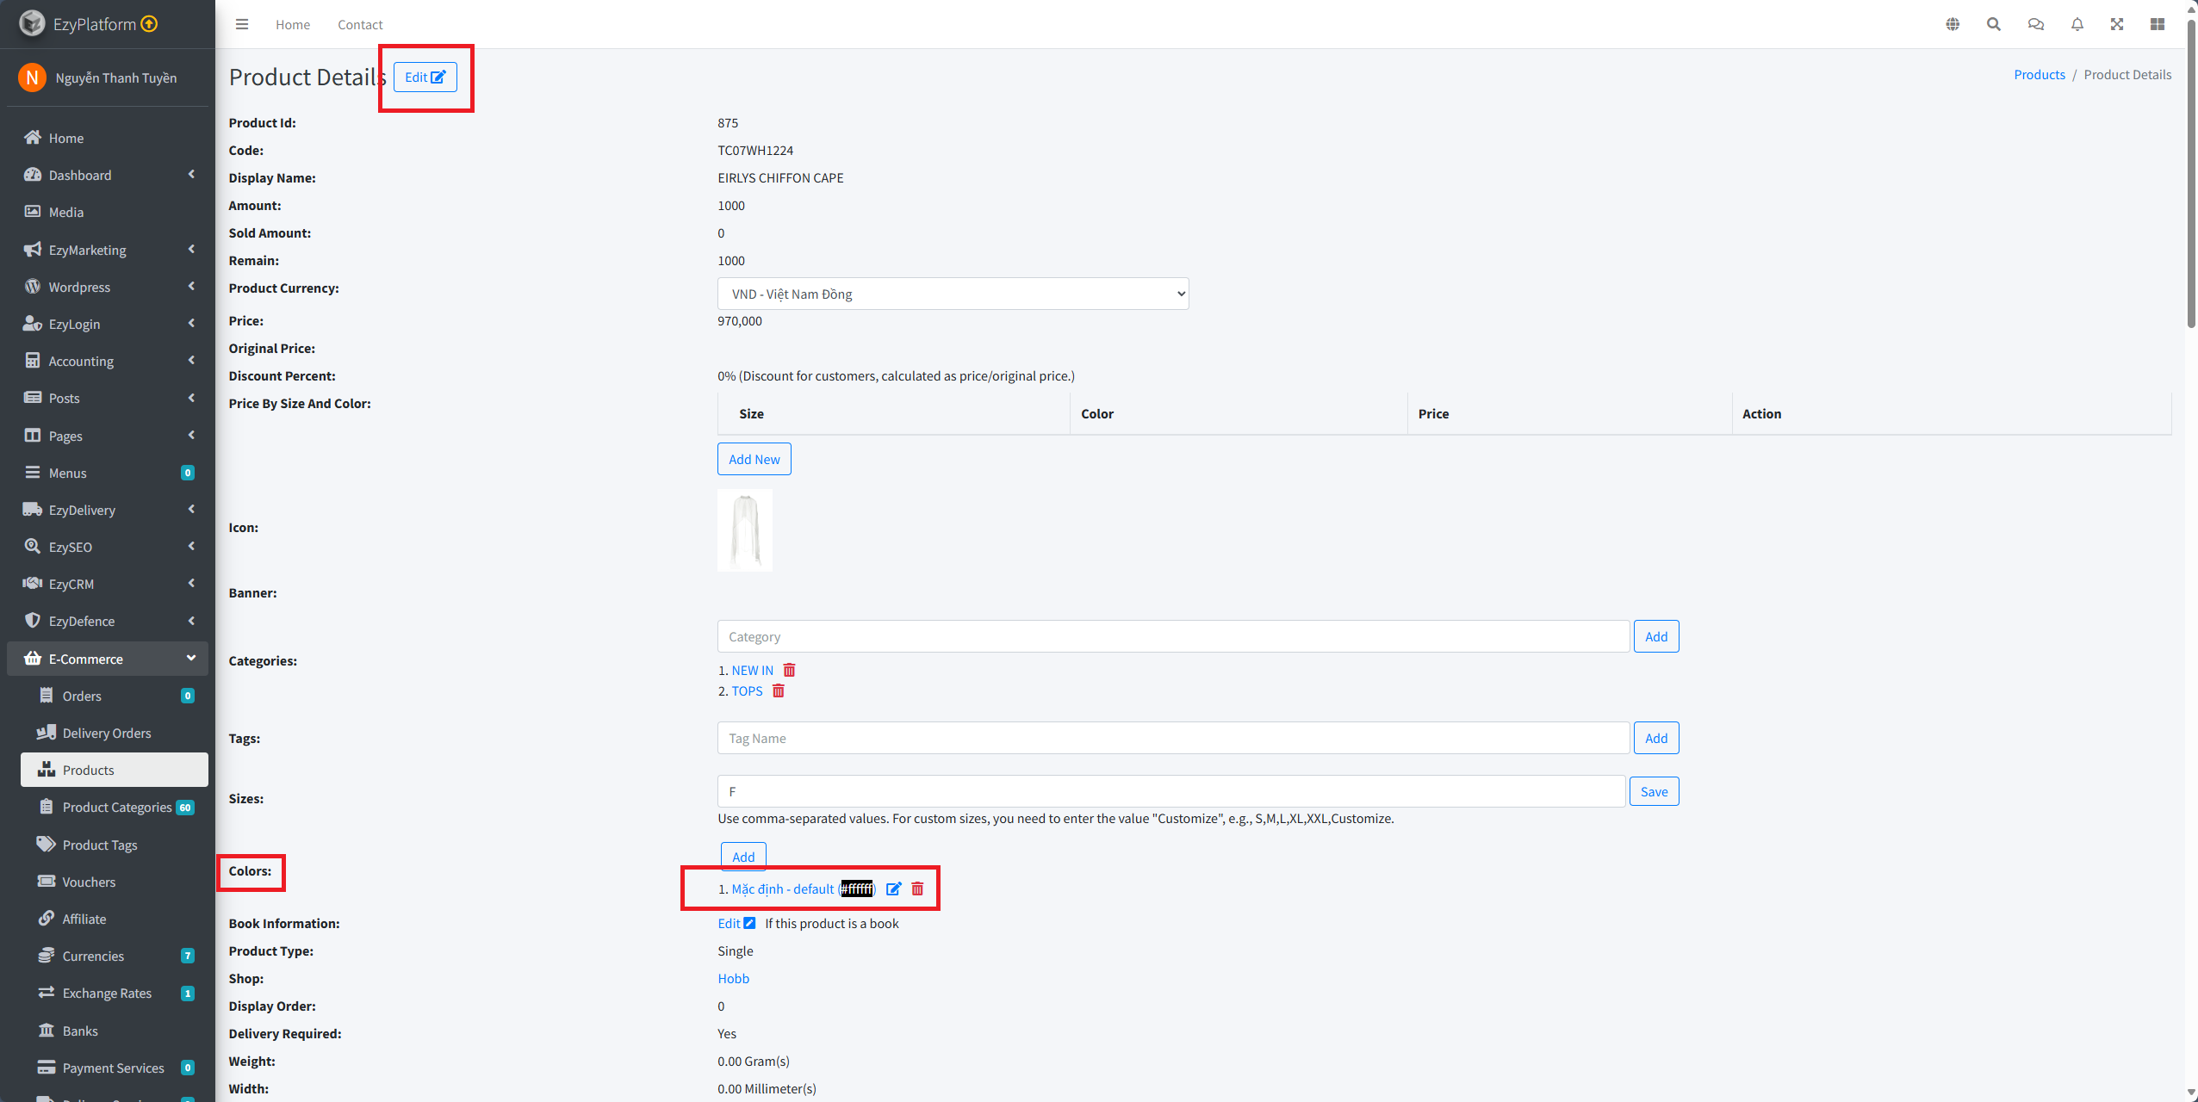Open the chat messages icon
2198x1102 pixels.
2036,24
